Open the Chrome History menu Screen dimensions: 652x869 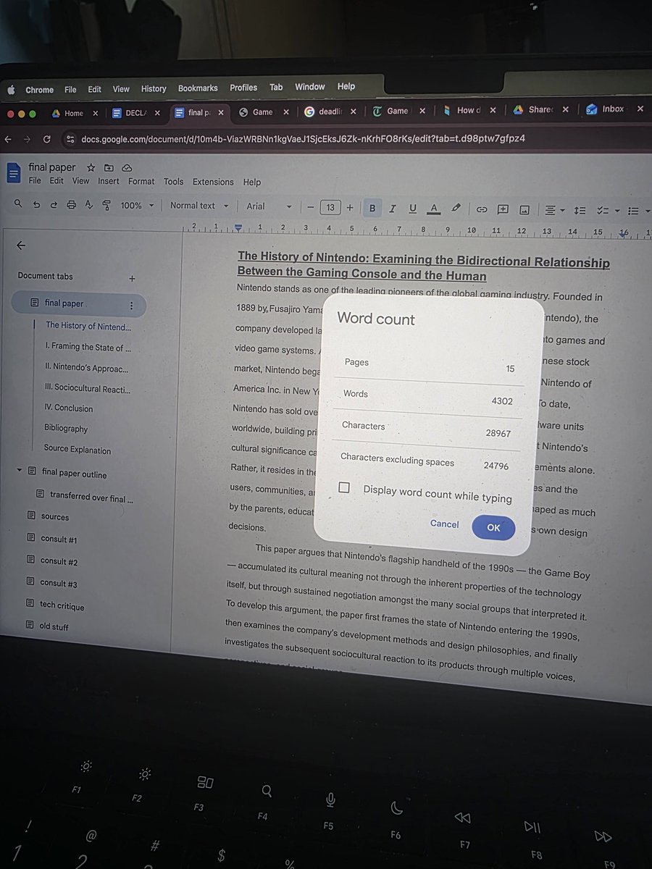tap(154, 88)
